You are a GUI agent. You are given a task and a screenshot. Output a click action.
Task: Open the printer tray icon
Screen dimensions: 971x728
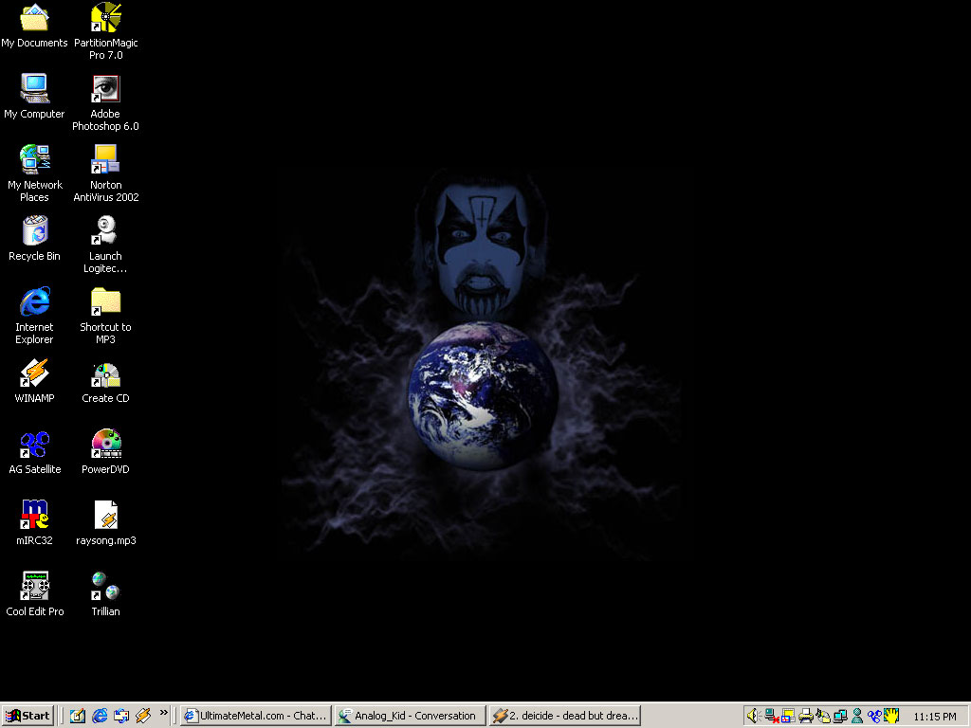[806, 716]
